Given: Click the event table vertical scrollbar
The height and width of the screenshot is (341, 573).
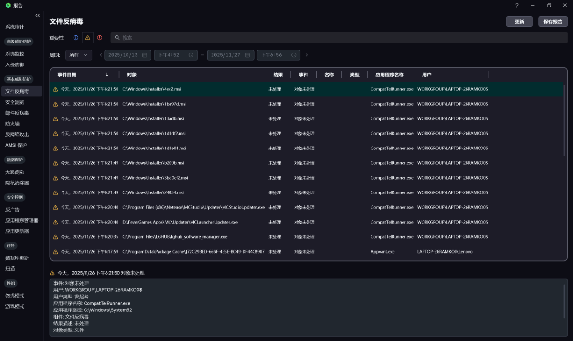Looking at the screenshot, I should [564, 119].
